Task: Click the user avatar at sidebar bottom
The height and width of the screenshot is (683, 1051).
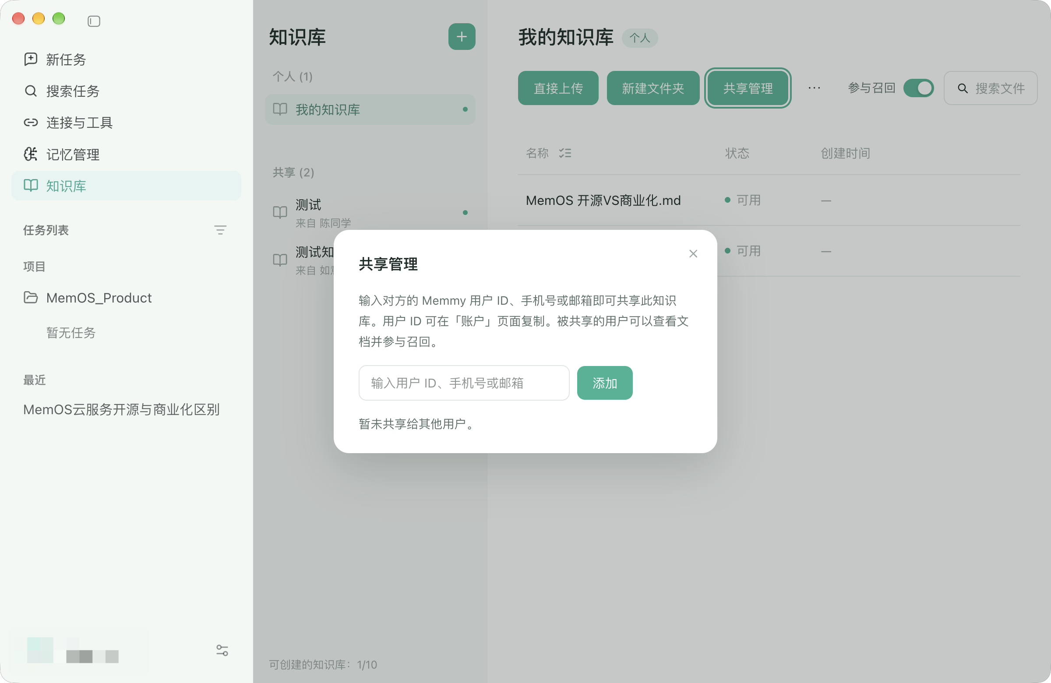Action: point(40,650)
